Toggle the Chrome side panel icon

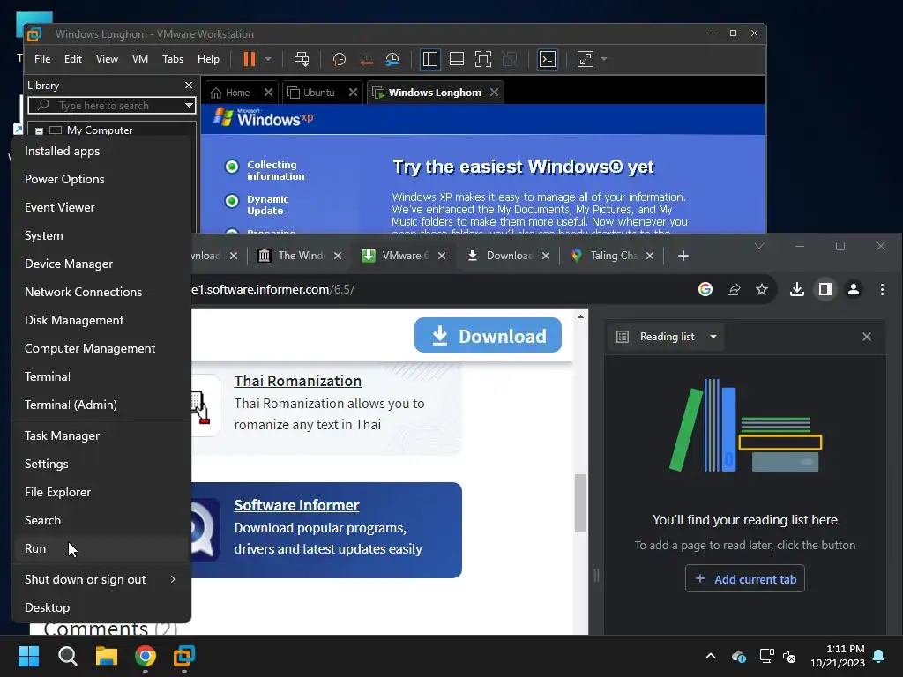click(825, 289)
